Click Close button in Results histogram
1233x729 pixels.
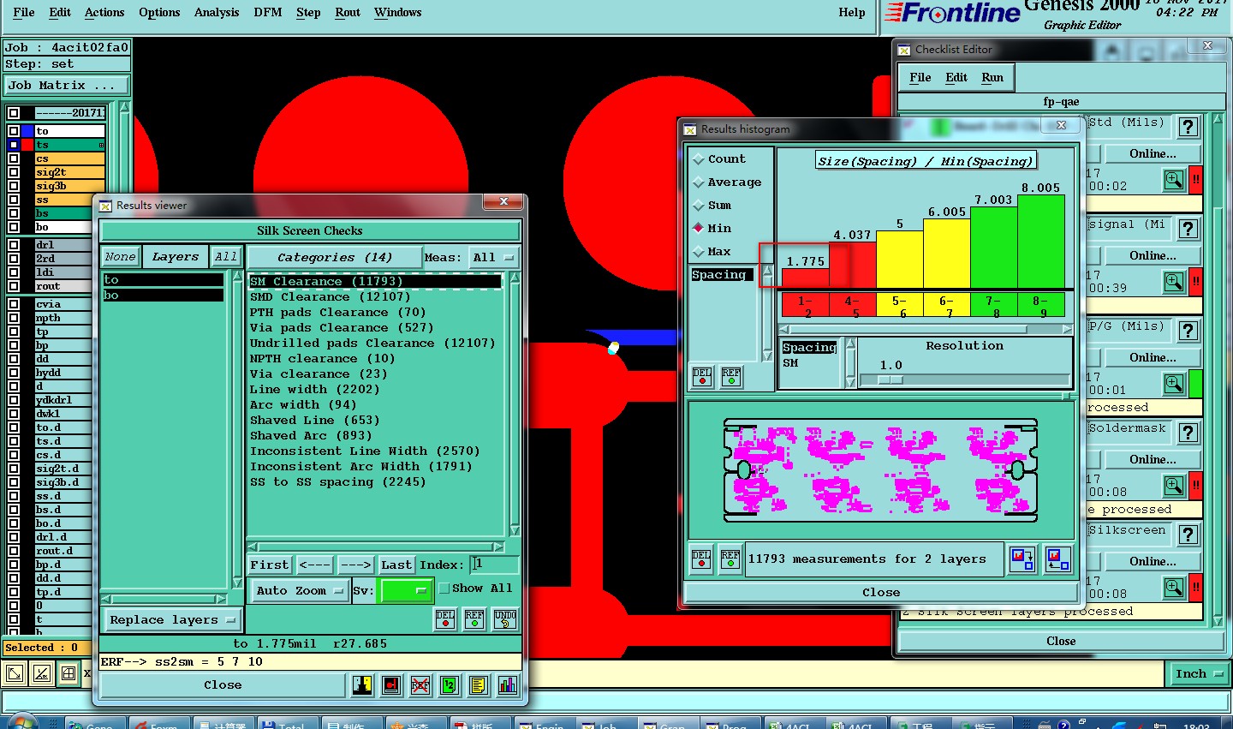click(x=881, y=593)
